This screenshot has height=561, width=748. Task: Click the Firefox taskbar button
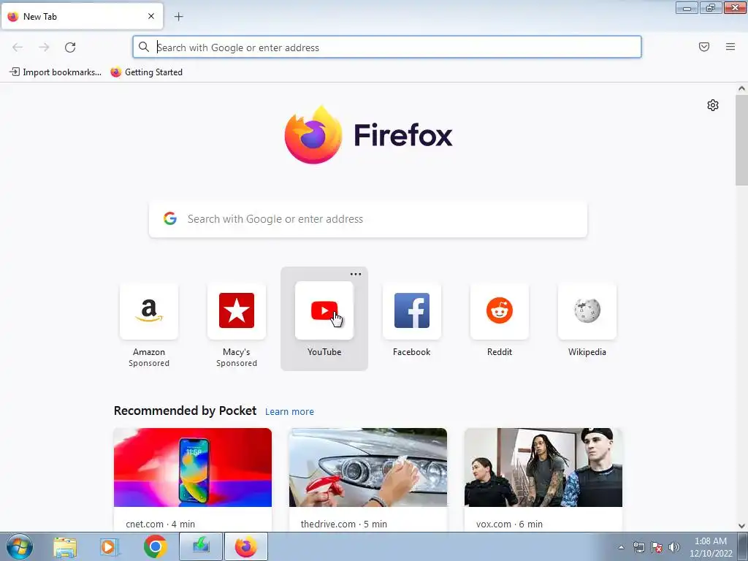(x=246, y=546)
